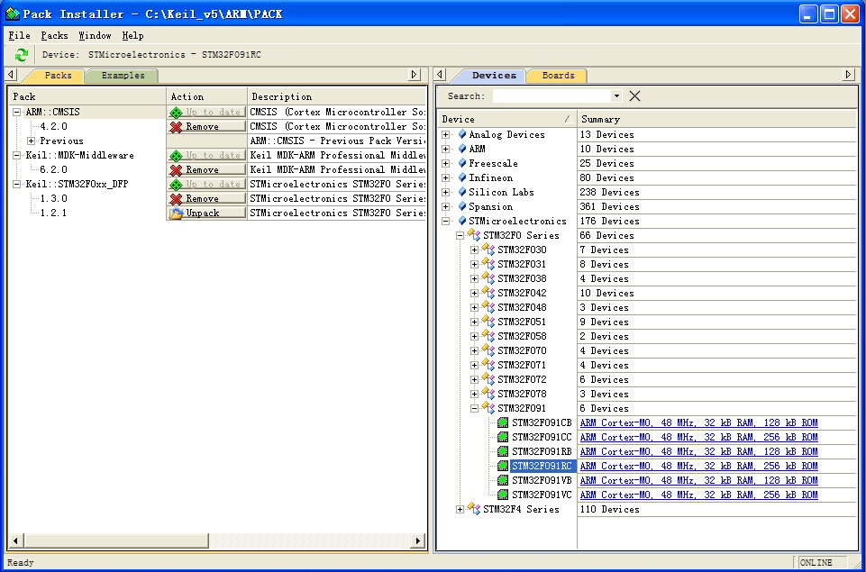Expand the ARM vendor node
Screen dimensions: 866x572
446,149
